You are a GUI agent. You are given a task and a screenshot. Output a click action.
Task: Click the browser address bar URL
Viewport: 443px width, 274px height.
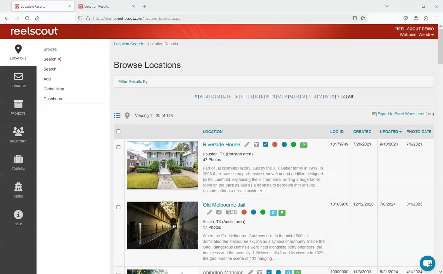coord(136,19)
